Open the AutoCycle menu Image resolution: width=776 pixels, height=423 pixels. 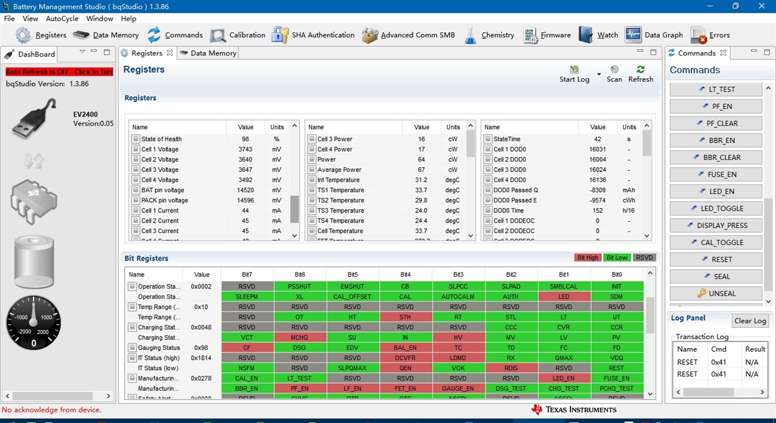tap(62, 19)
